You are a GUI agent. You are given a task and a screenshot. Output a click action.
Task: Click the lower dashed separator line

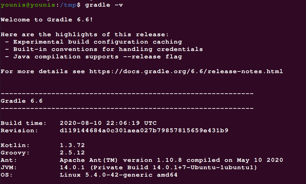click(x=127, y=108)
